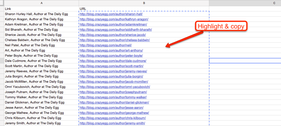This screenshot has width=281, height=126.
Task: Open the art-anthony author URL
Action: tap(111, 50)
